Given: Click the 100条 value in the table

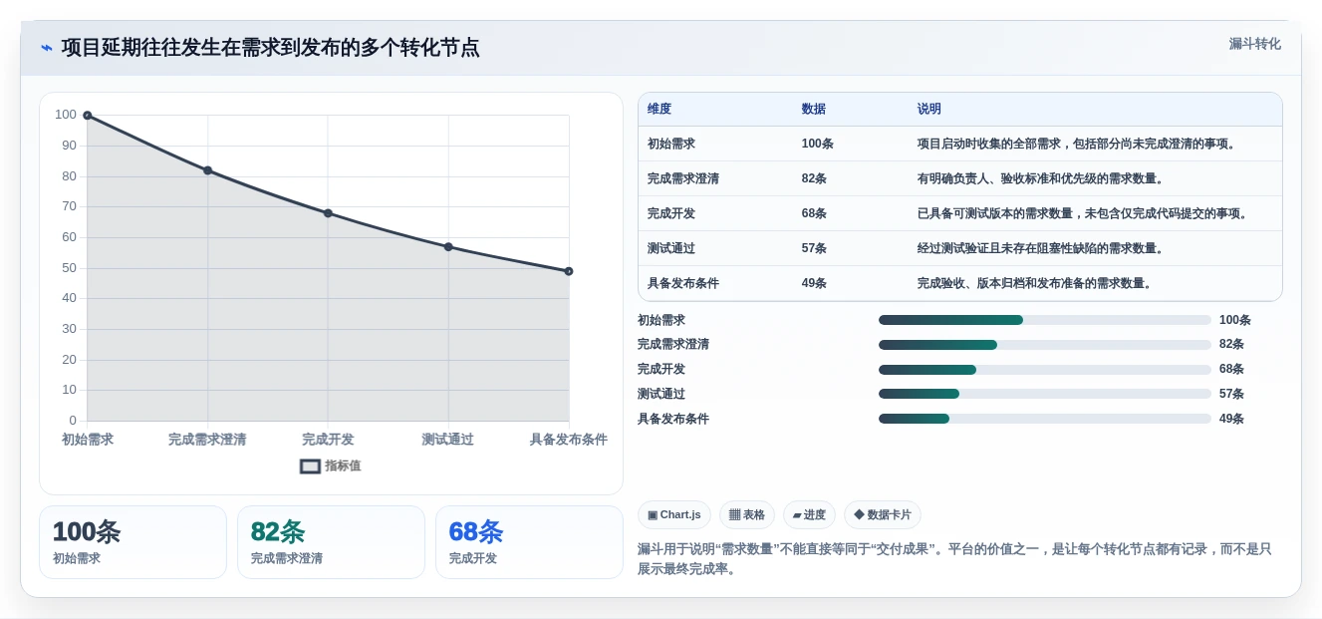Looking at the screenshot, I should point(818,144).
